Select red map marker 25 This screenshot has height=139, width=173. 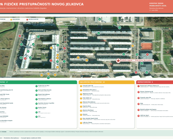(x=136, y=73)
